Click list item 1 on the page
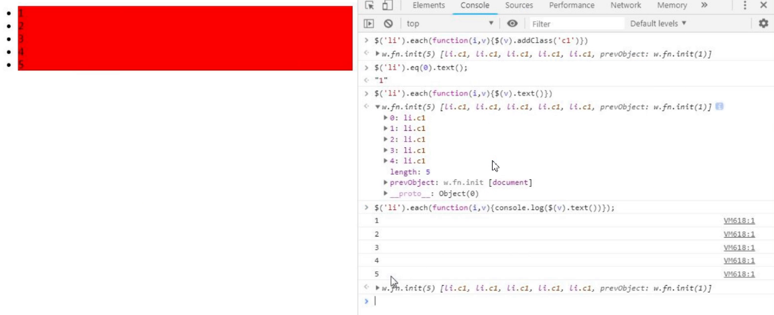The height and width of the screenshot is (315, 774). [x=185, y=13]
